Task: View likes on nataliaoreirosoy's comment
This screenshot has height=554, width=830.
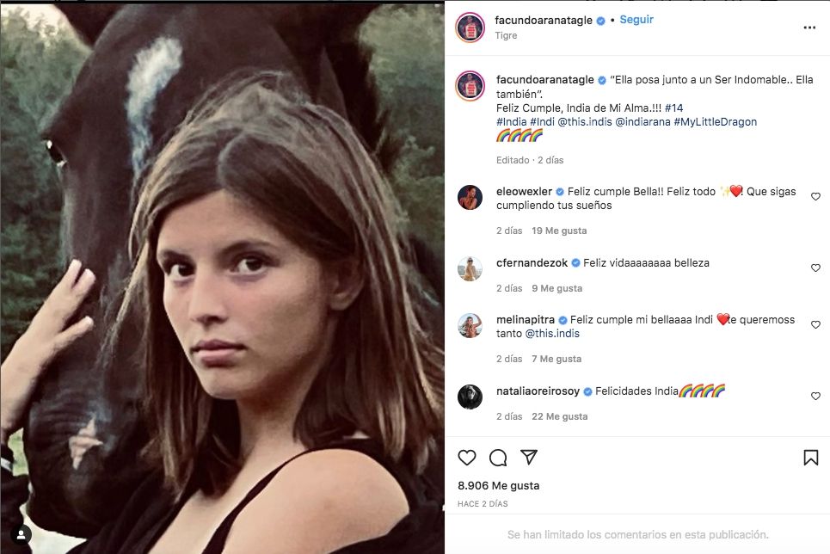Action: coord(559,416)
